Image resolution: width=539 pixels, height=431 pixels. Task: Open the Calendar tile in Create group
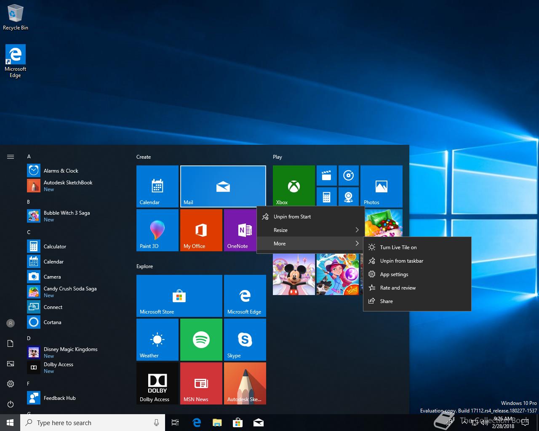(157, 186)
